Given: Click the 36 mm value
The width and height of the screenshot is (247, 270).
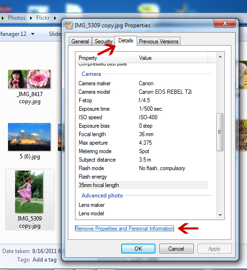Looking at the screenshot, I should tap(146, 134).
